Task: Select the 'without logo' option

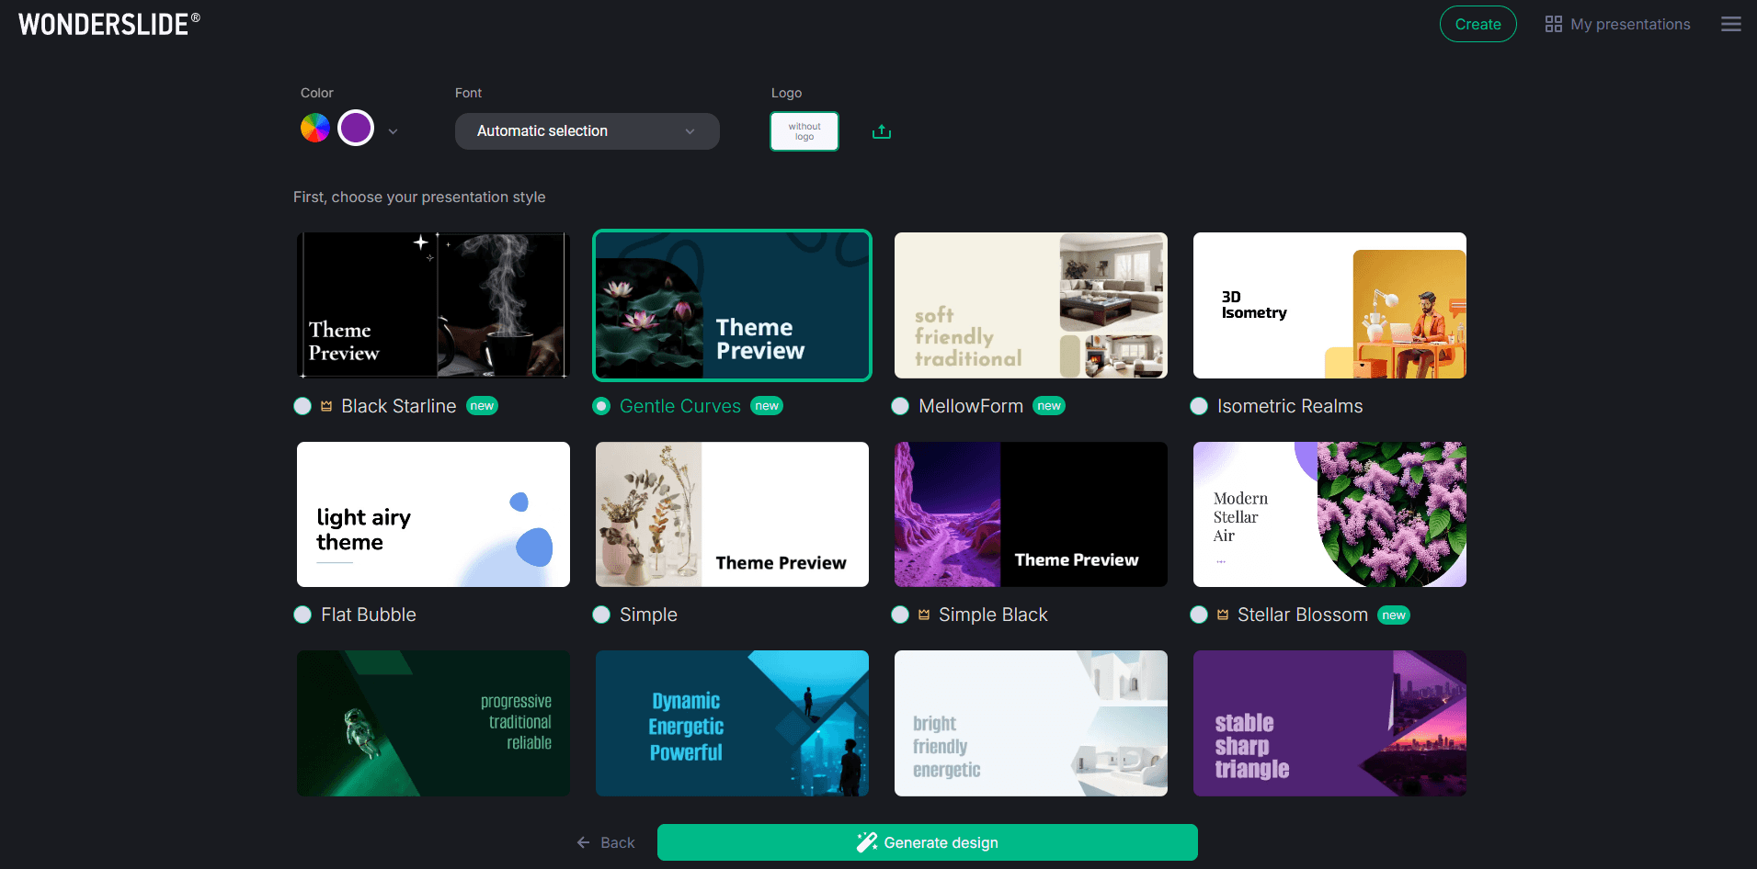Action: (x=804, y=130)
